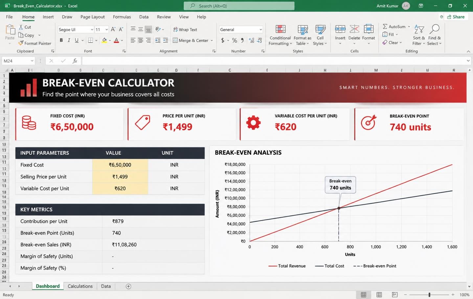This screenshot has width=473, height=299.
Task: Click the Copy button
Action: [x=26, y=35]
